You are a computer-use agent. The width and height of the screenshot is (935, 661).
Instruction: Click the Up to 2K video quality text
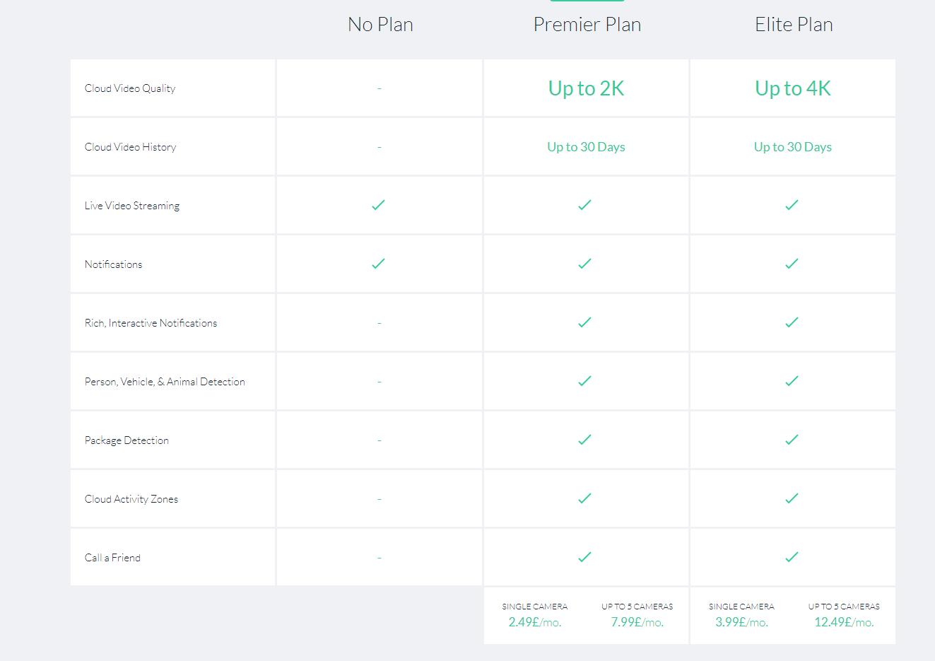pos(586,88)
